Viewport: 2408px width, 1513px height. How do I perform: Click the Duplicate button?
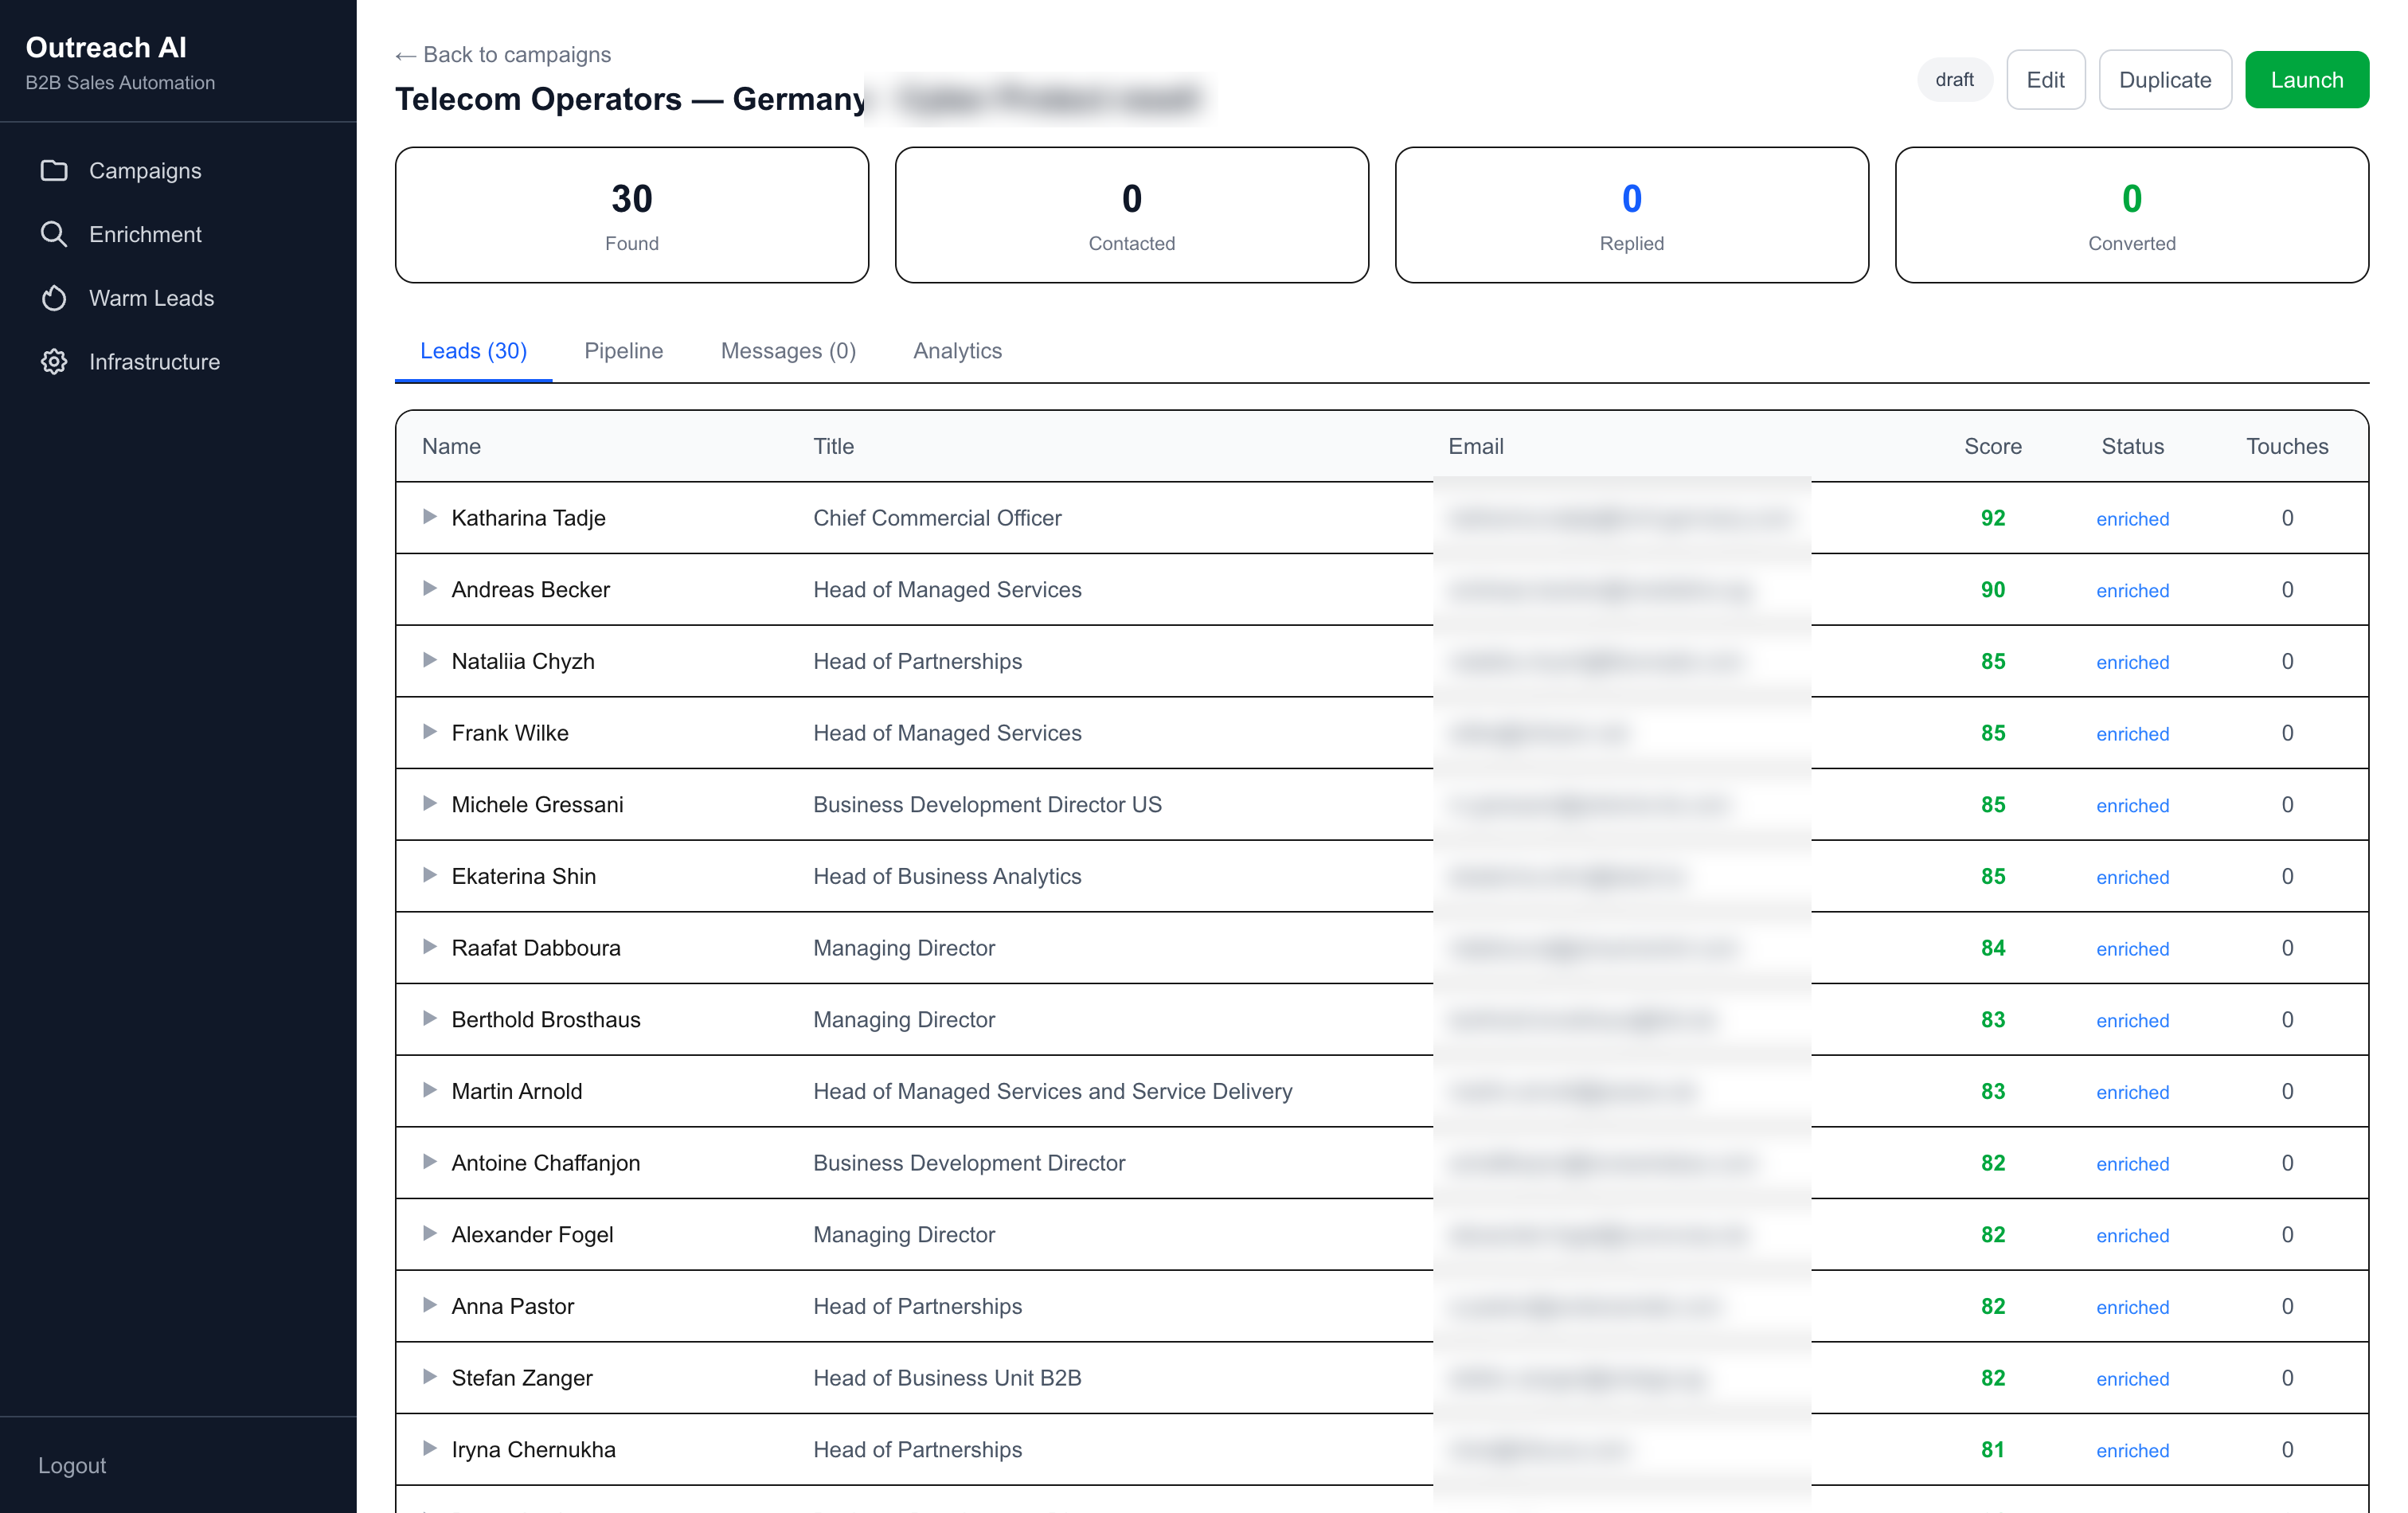coord(2164,80)
